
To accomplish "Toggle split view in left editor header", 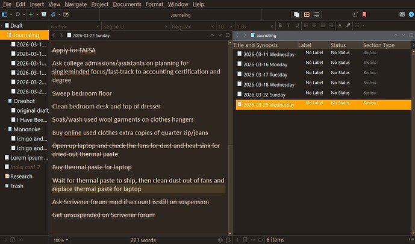I will click(x=227, y=35).
